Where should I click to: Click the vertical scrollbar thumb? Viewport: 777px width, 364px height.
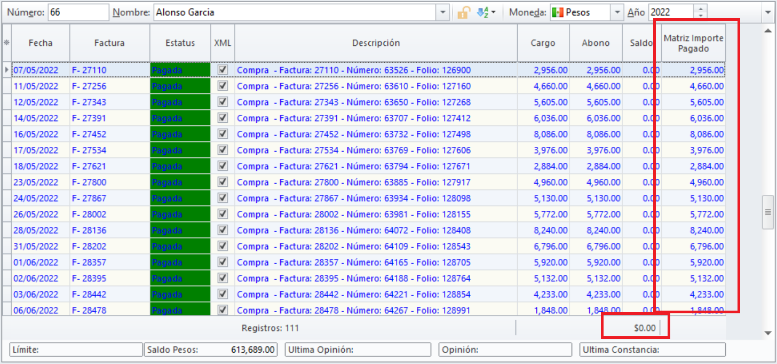(768, 212)
